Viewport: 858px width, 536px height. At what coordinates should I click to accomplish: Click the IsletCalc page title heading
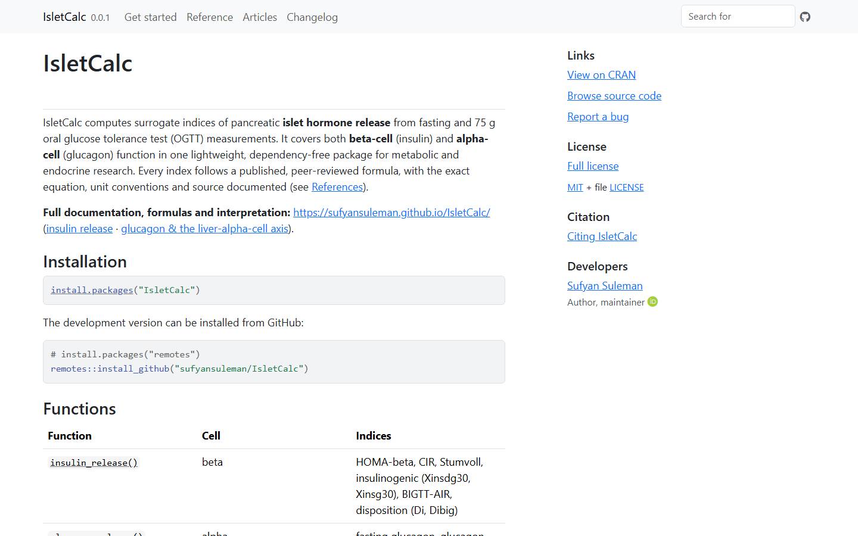[88, 63]
